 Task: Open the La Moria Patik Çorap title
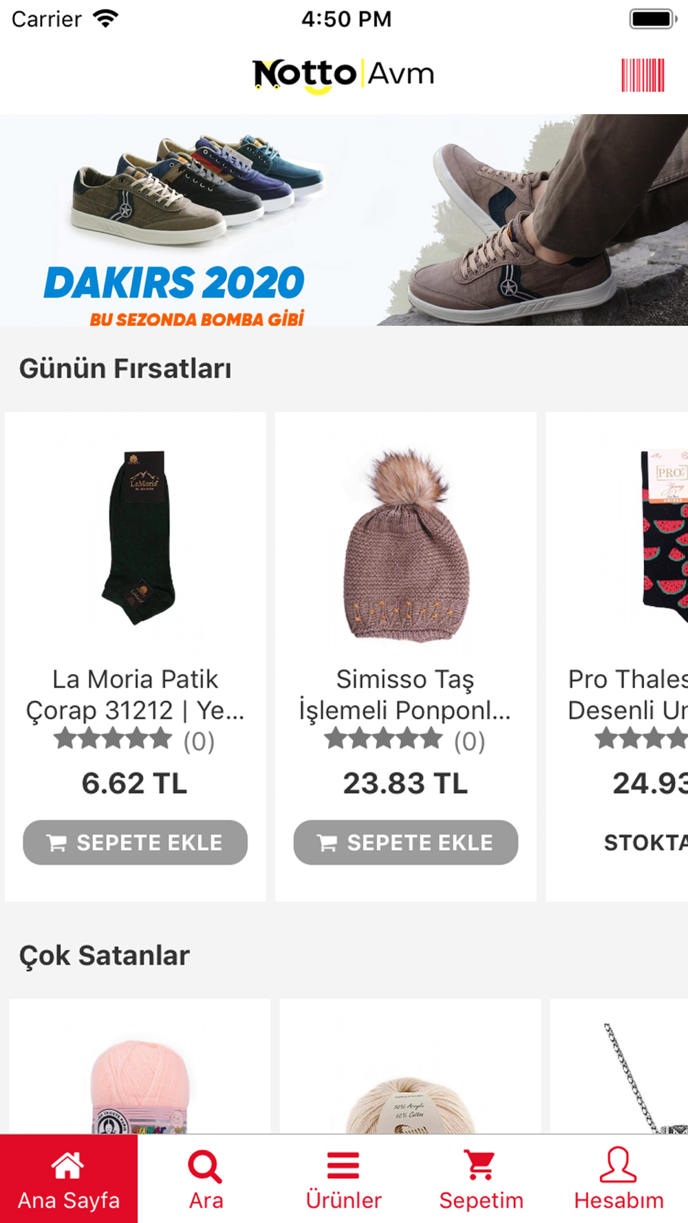(135, 695)
